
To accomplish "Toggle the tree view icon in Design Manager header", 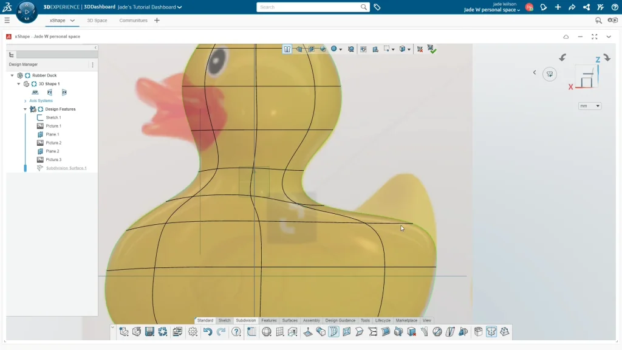I will [x=12, y=55].
